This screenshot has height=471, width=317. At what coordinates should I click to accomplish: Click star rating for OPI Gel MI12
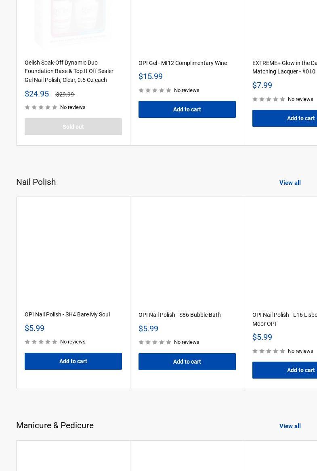click(x=155, y=90)
